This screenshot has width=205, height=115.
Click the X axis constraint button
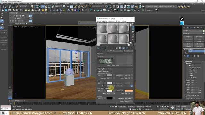pyautogui.click(x=2, y=14)
